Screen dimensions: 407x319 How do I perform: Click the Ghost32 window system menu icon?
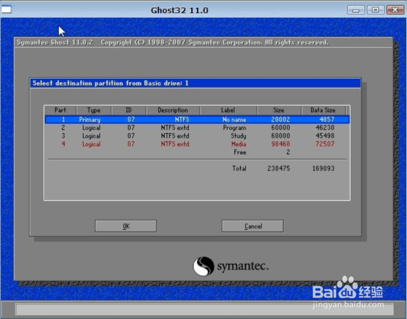click(7, 9)
